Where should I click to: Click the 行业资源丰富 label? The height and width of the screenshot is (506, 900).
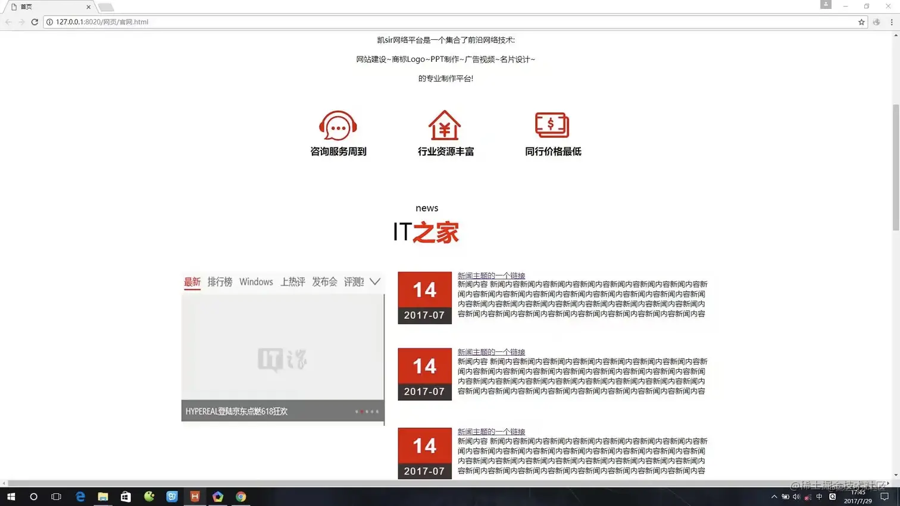(x=445, y=152)
